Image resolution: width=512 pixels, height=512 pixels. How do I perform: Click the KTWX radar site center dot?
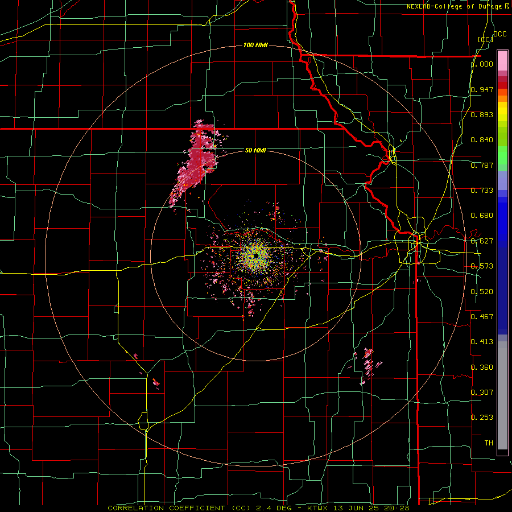pyautogui.click(x=257, y=255)
